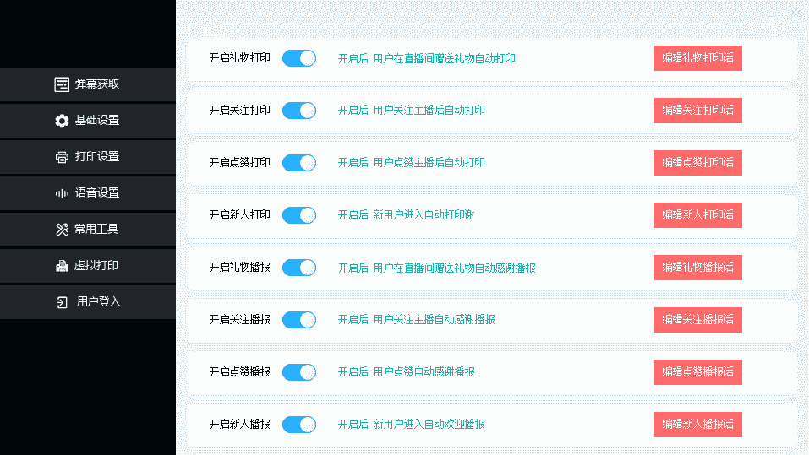809x455 pixels.
Task: Open 基础设置 via the gear icon
Action: pyautogui.click(x=62, y=121)
